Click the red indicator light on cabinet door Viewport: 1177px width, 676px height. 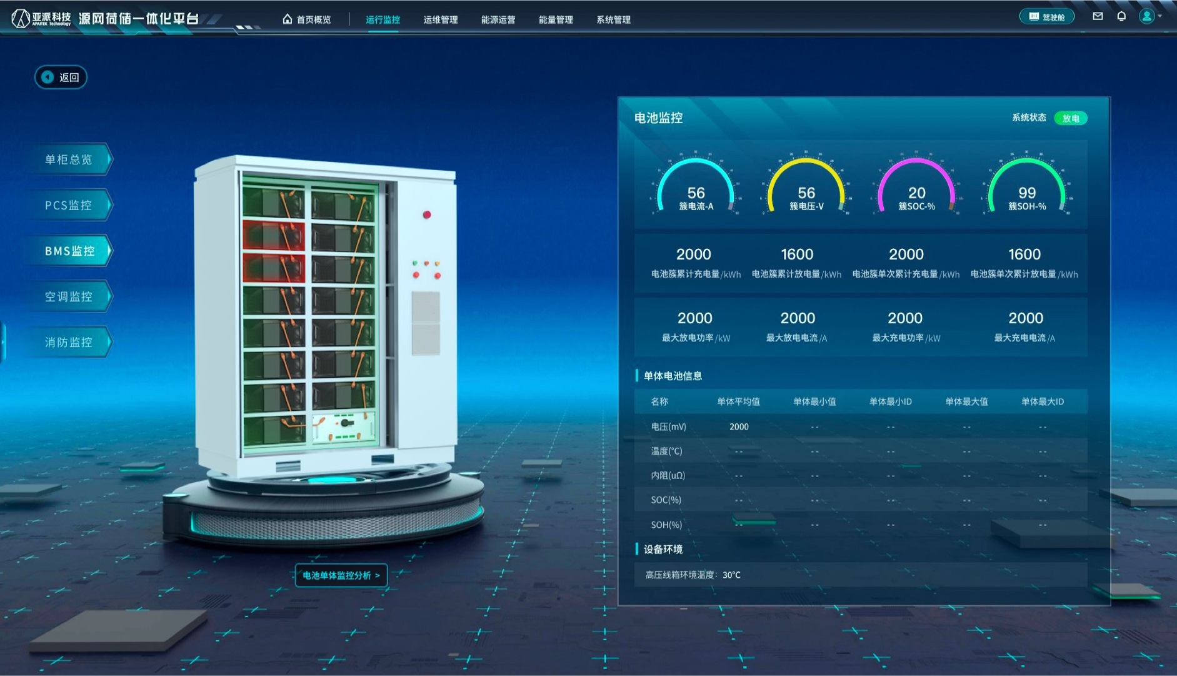click(x=427, y=214)
